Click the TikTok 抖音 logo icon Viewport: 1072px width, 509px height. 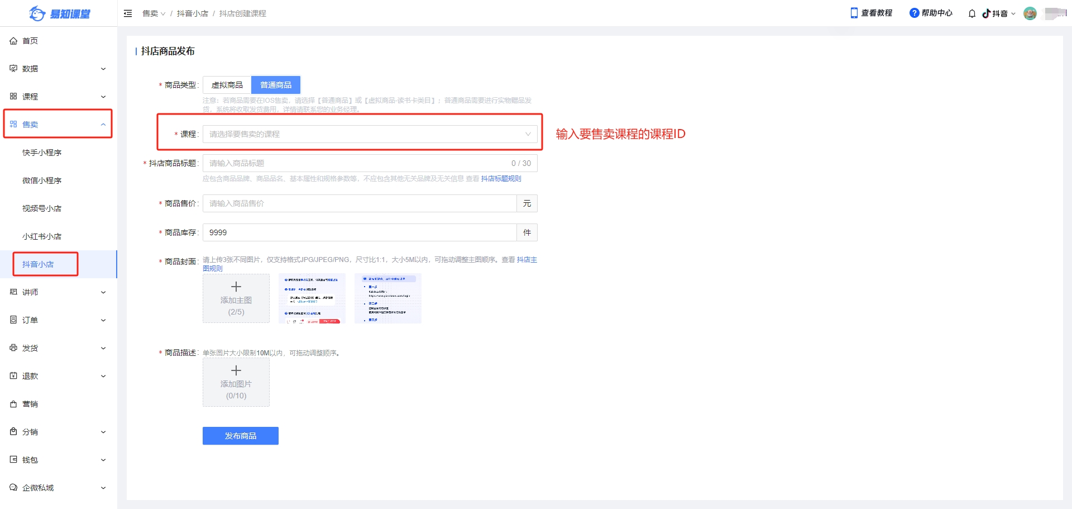coord(987,13)
